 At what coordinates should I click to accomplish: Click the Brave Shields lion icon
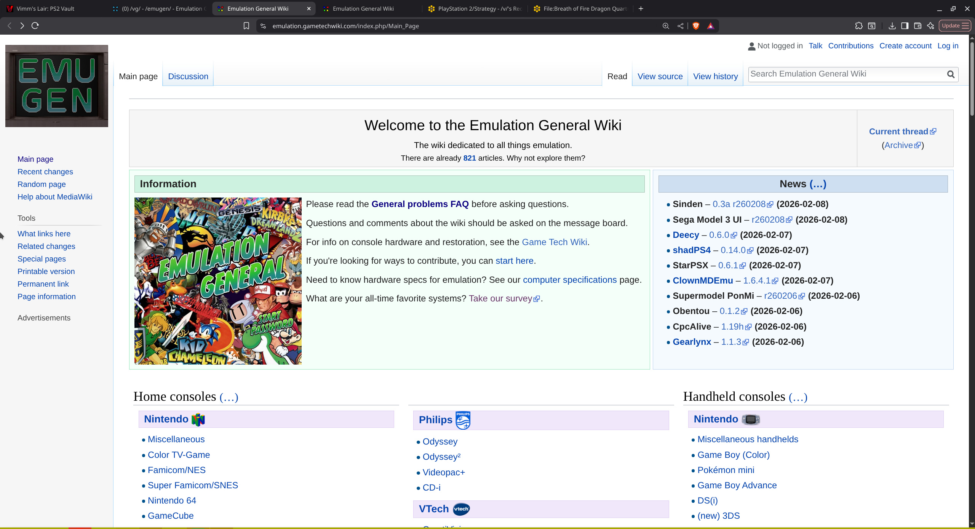click(x=696, y=26)
